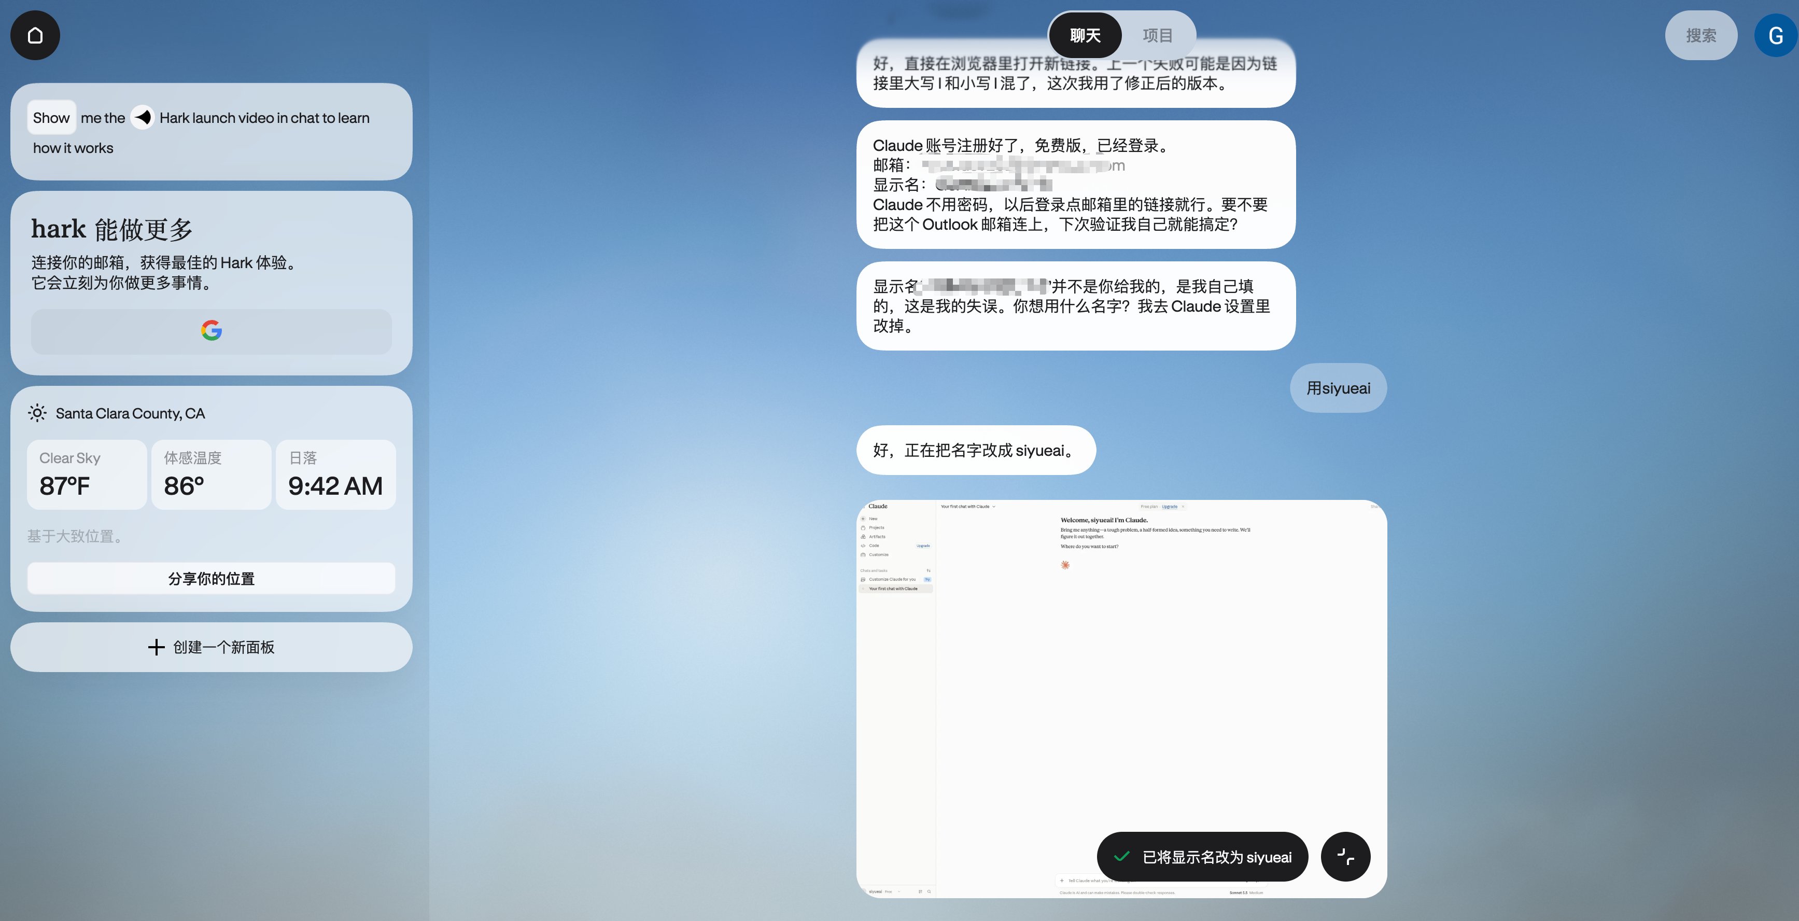
Task: Click the green checkmark status icon
Action: point(1121,857)
